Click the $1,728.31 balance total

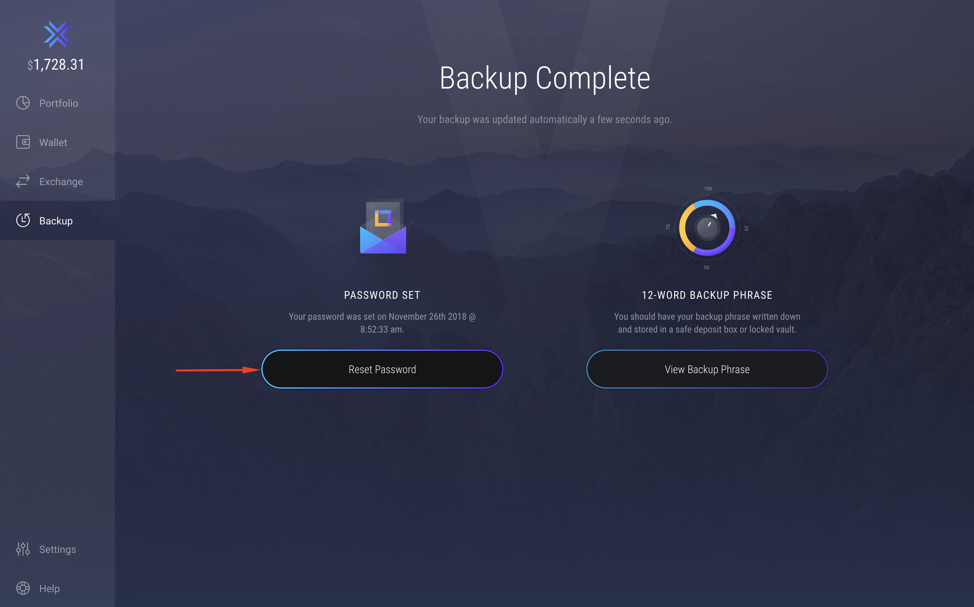tap(56, 65)
